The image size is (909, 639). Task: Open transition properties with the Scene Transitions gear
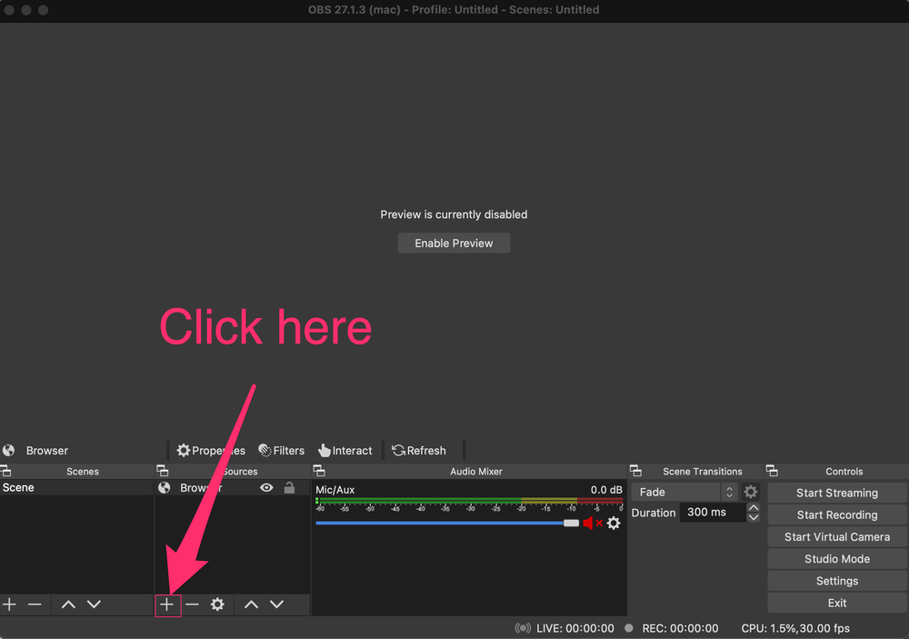751,491
